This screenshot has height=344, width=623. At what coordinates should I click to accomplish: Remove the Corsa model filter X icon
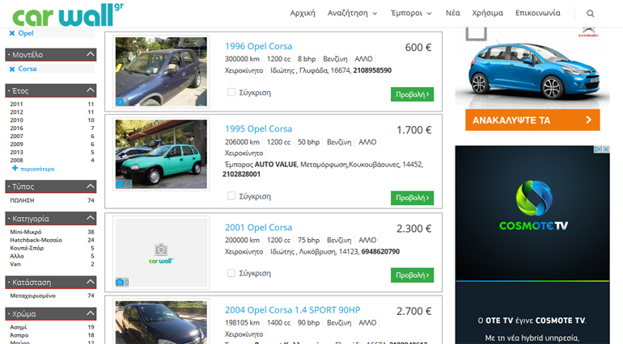click(12, 69)
